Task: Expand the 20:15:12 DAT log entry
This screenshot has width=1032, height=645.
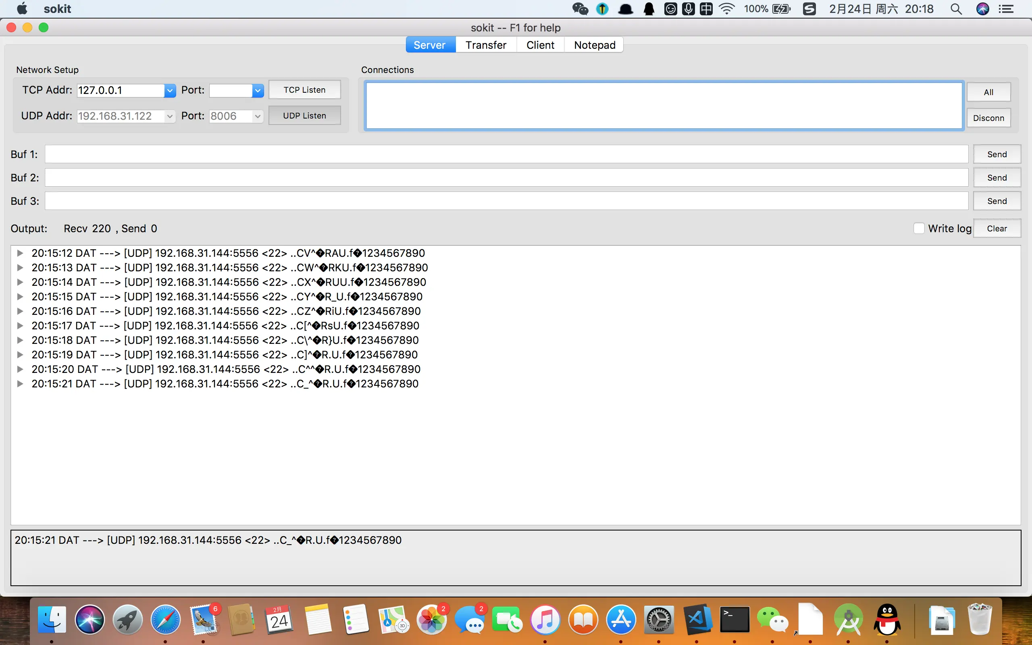Action: click(20, 253)
